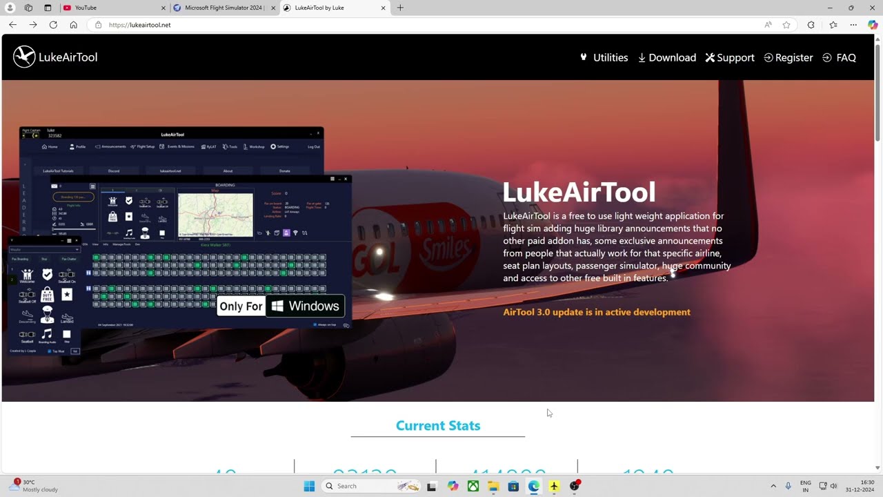
Task: Click the LukeAirTool site name link
Action: point(68,57)
